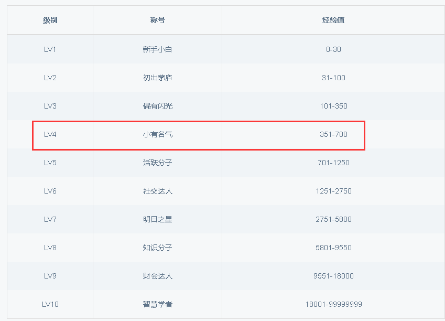Click the 2751-5800 experience range
The width and height of the screenshot is (445, 321).
tap(333, 219)
